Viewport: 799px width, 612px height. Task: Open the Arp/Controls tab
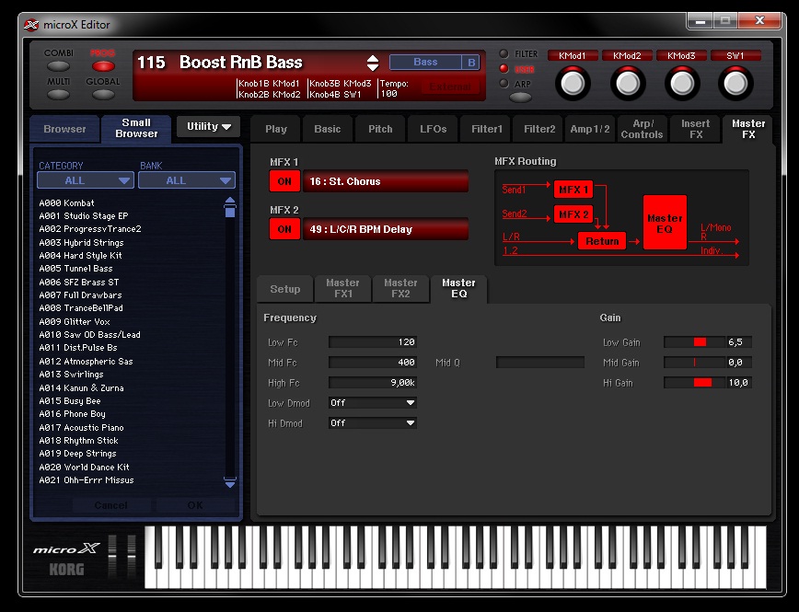(x=643, y=129)
